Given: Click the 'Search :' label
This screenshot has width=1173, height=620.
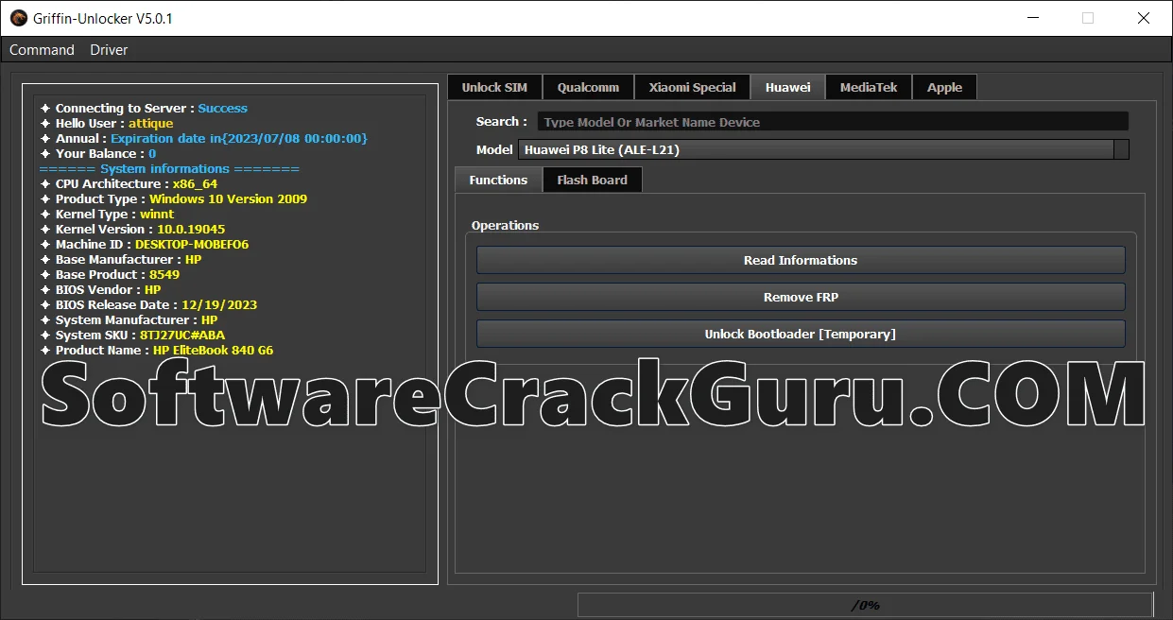Looking at the screenshot, I should [502, 122].
